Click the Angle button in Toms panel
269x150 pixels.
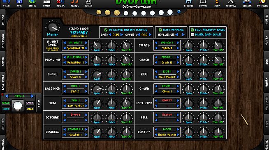pos(6,103)
